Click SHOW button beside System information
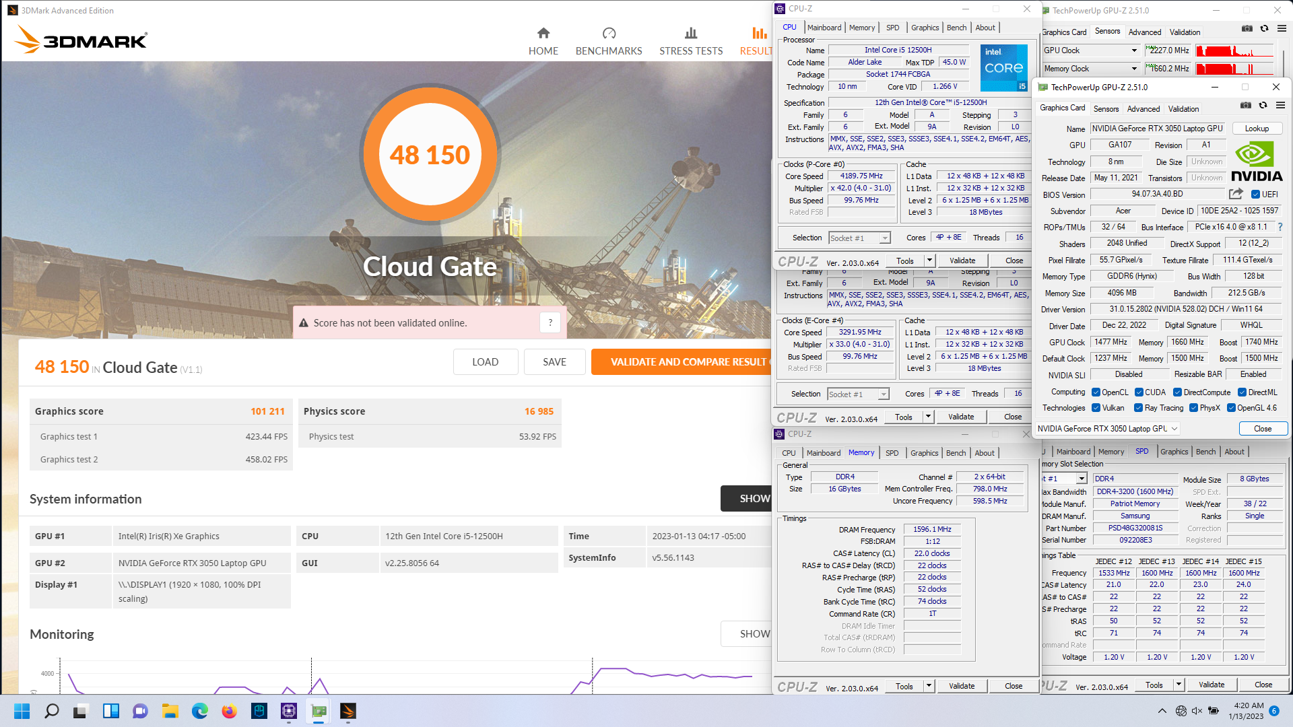Viewport: 1293px width, 727px height. click(746, 499)
